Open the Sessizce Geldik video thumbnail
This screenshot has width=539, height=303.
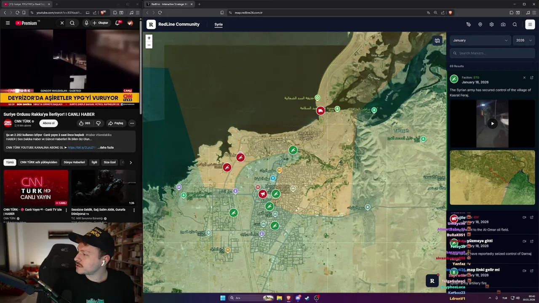(x=104, y=188)
